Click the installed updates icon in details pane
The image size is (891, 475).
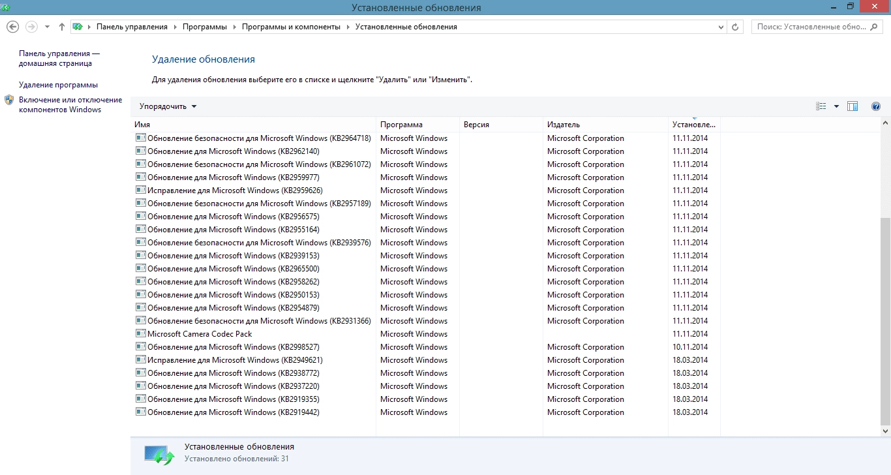tap(159, 455)
